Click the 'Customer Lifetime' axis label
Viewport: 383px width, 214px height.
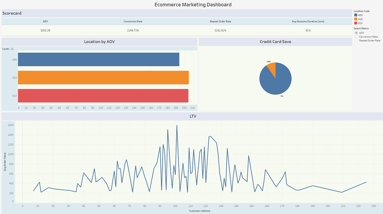point(199,210)
